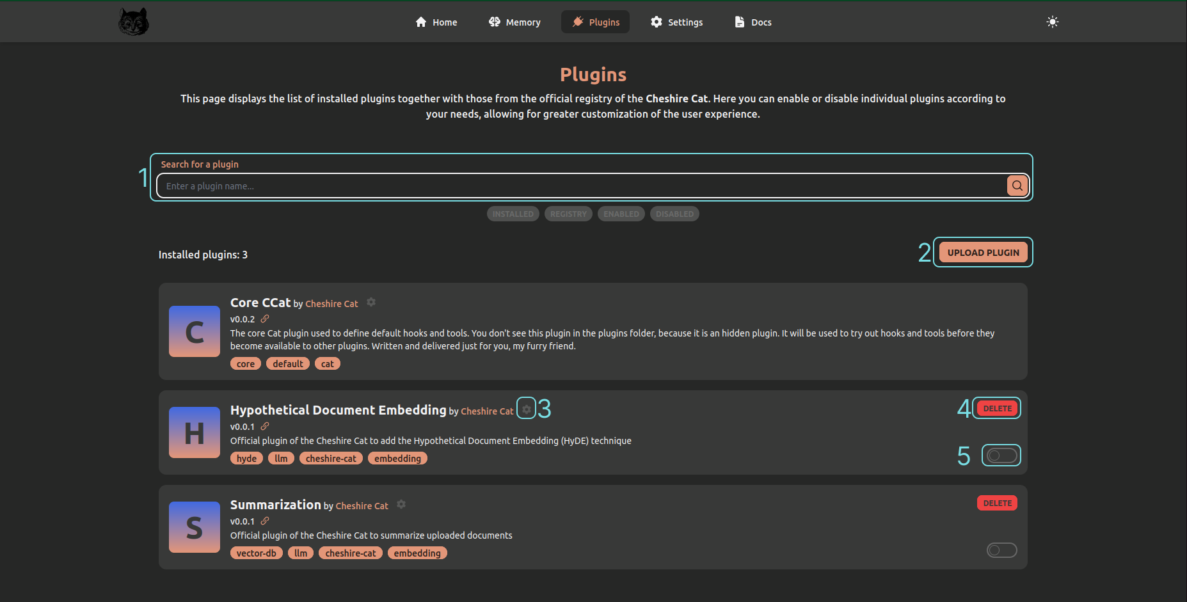
Task: Filter plugins by ENABLED
Action: tap(621, 214)
